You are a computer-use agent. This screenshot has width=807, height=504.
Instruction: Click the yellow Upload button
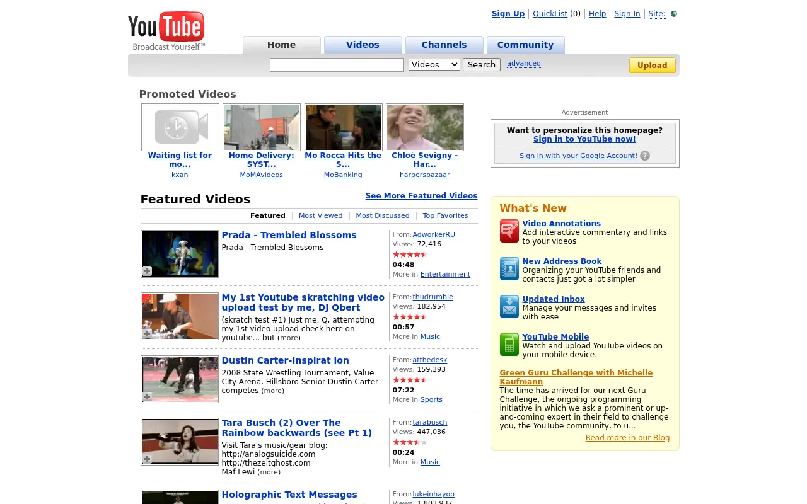(652, 65)
